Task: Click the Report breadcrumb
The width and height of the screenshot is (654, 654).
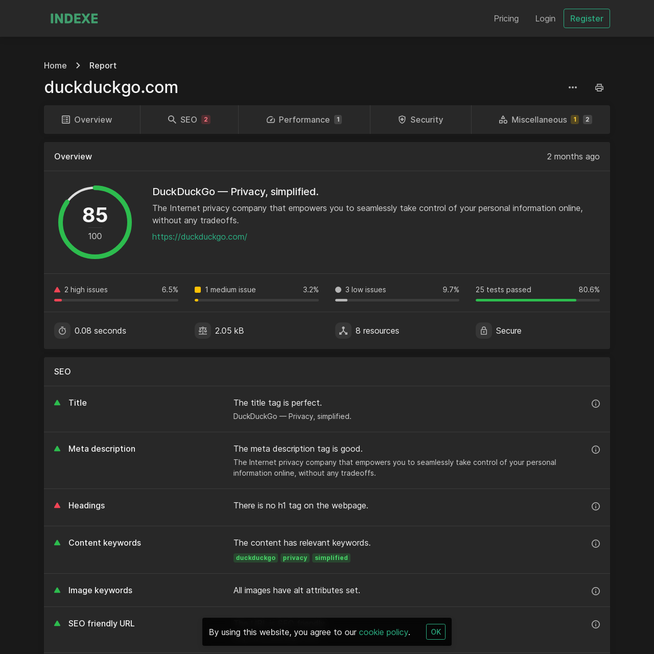Action: [x=103, y=65]
